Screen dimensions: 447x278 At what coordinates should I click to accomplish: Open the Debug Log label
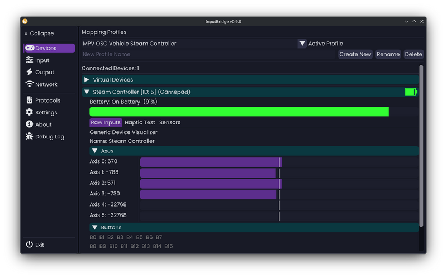(50, 137)
